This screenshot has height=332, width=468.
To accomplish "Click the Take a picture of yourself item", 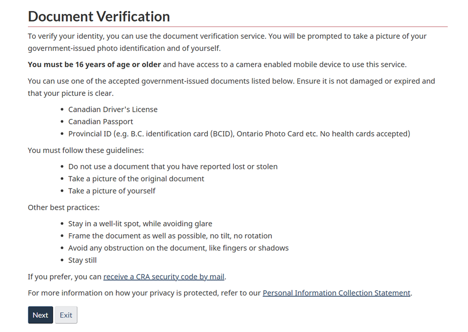I will (112, 191).
